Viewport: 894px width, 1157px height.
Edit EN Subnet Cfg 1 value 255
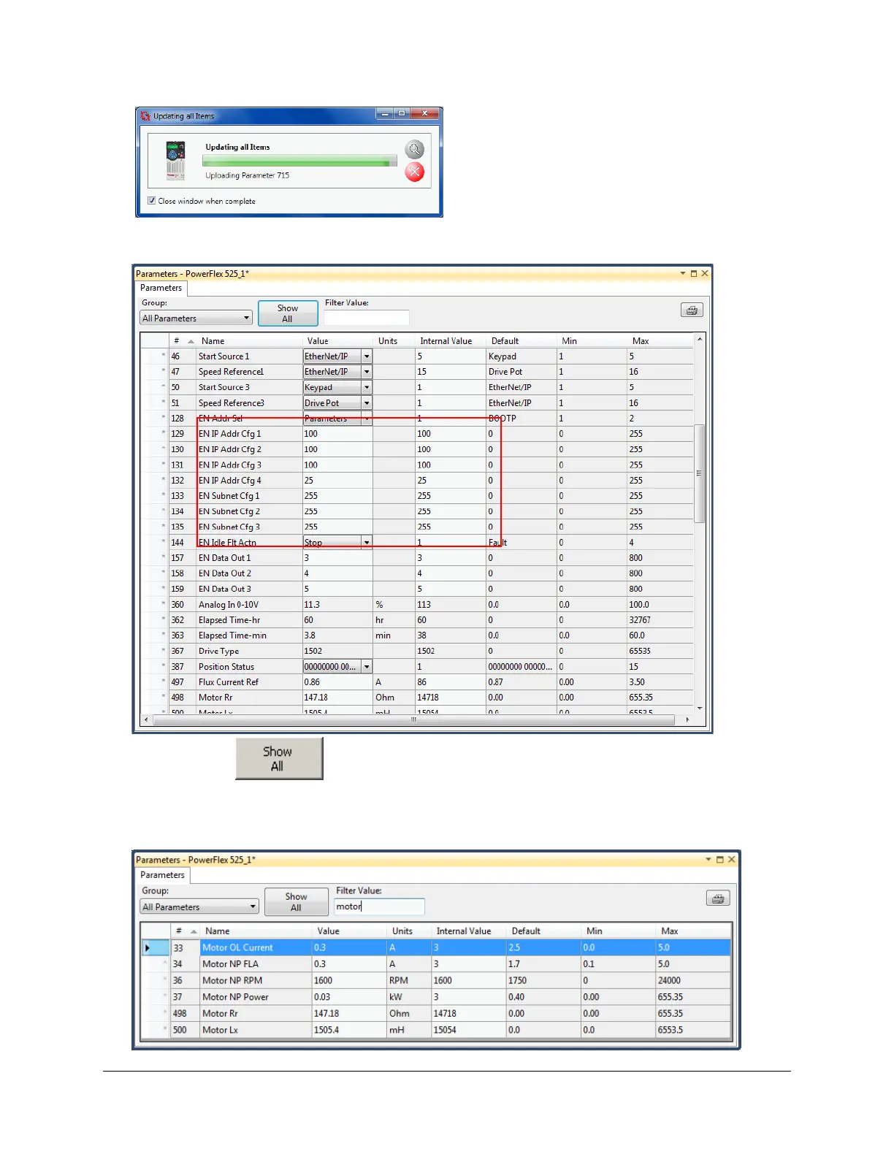337,496
